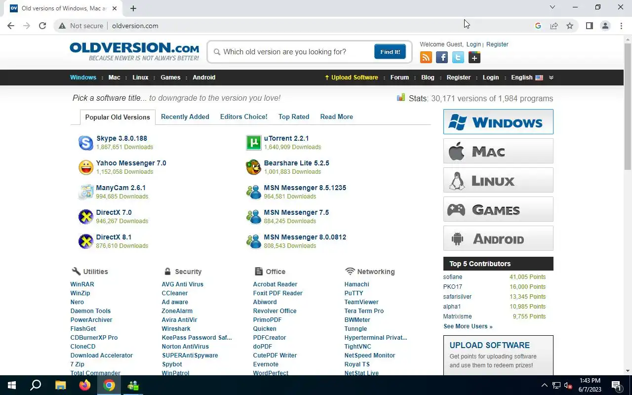Click the MSN Messenger 8.5.1235 icon
The height and width of the screenshot is (395, 632).
click(x=253, y=192)
